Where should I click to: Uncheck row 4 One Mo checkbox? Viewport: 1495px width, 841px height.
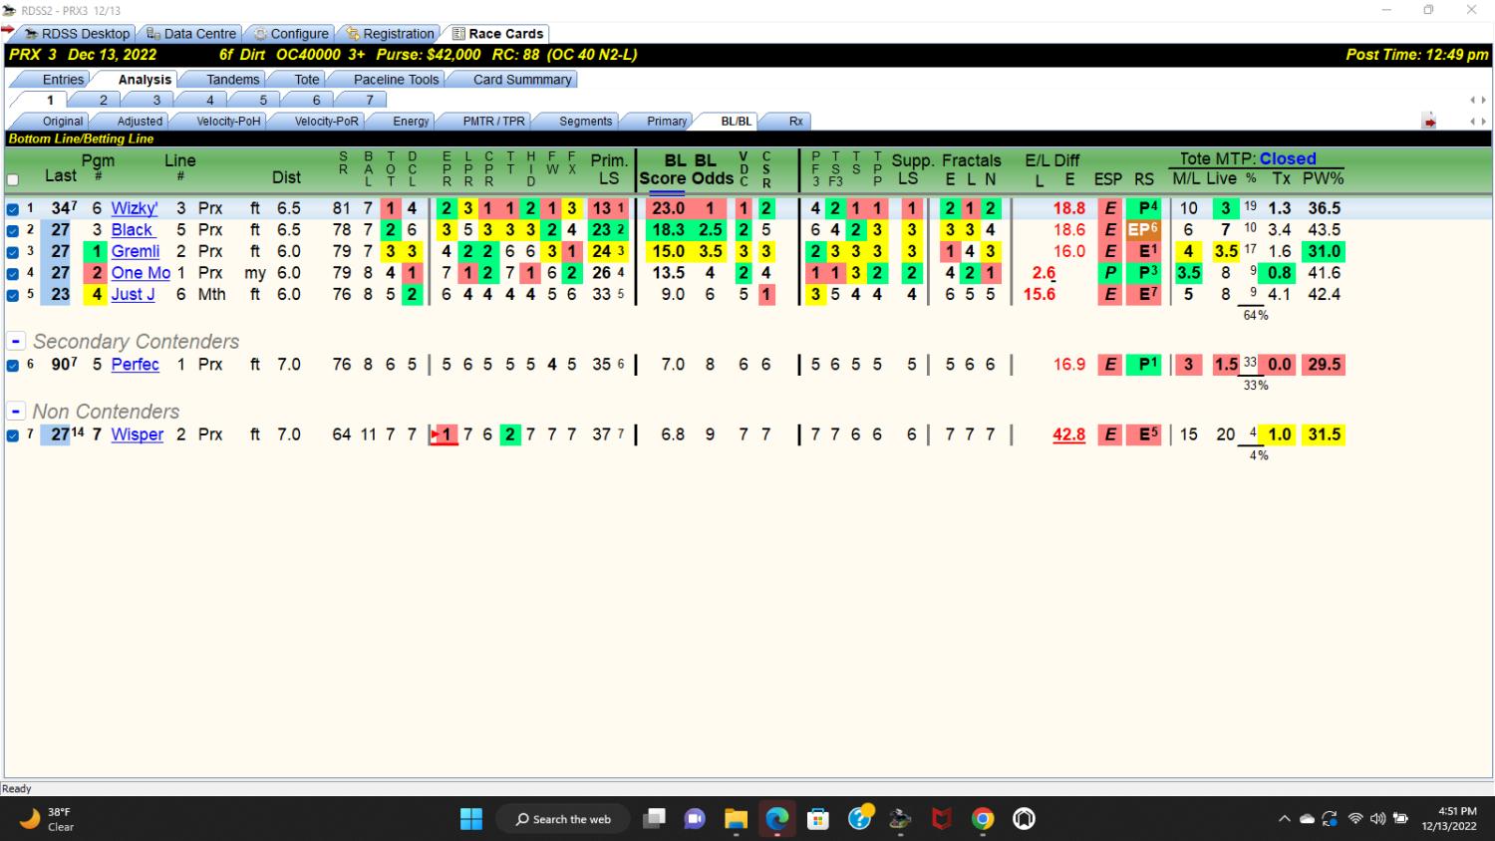(13, 273)
